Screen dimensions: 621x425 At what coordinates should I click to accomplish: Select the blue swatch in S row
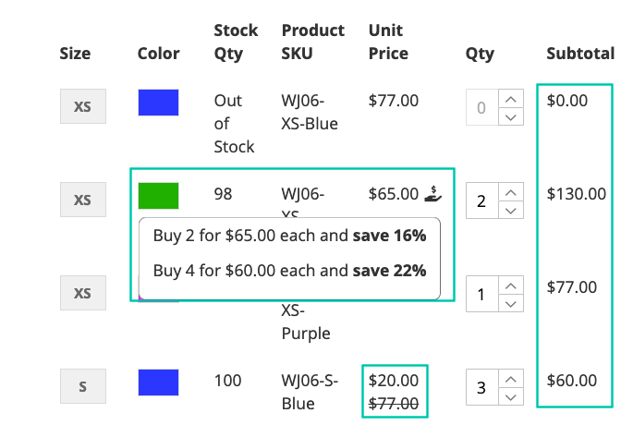click(x=158, y=382)
